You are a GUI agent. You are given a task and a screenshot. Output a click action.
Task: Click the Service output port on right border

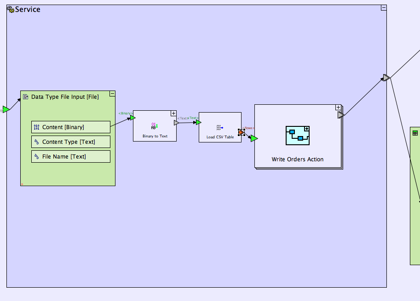(386, 78)
